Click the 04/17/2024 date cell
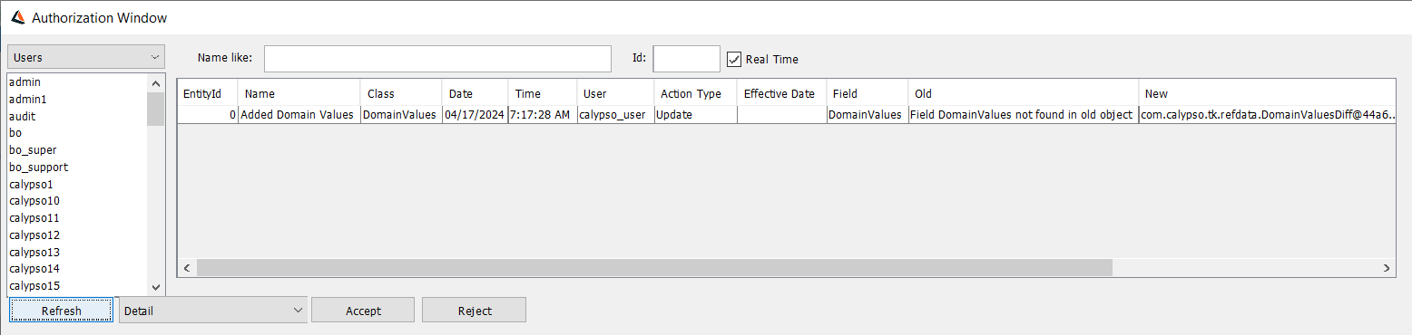 point(475,115)
